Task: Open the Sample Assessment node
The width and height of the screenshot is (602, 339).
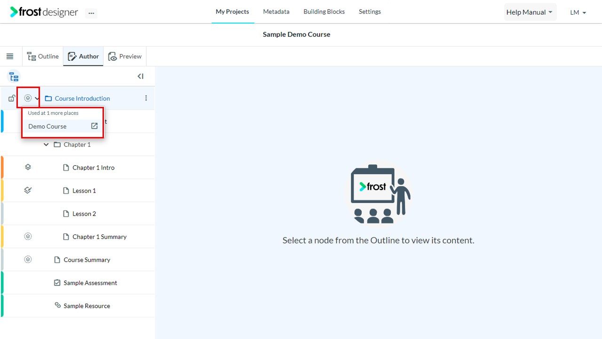Action: (x=90, y=283)
